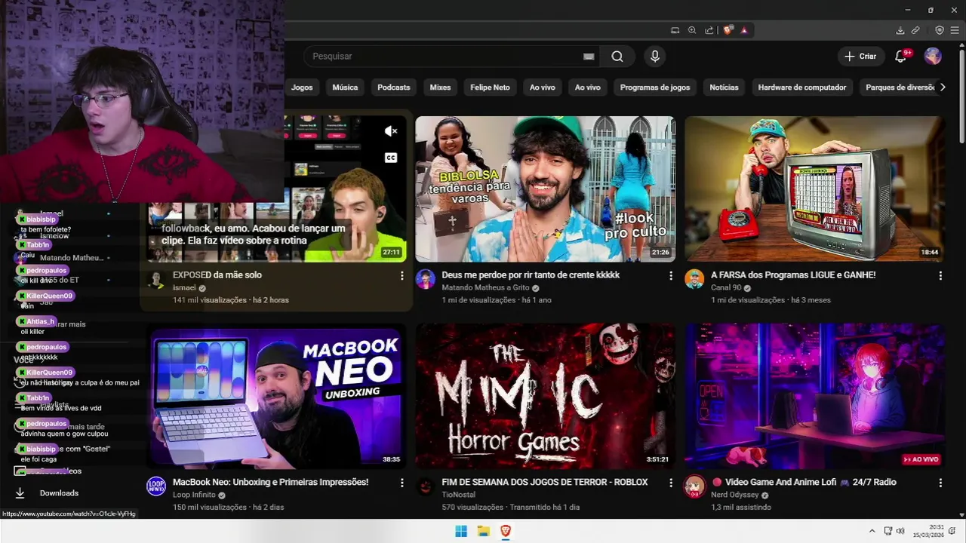Viewport: 966px width, 543px height.
Task: Open MacBook Neo: Unboxing e Primeiras Impressões title
Action: (270, 482)
